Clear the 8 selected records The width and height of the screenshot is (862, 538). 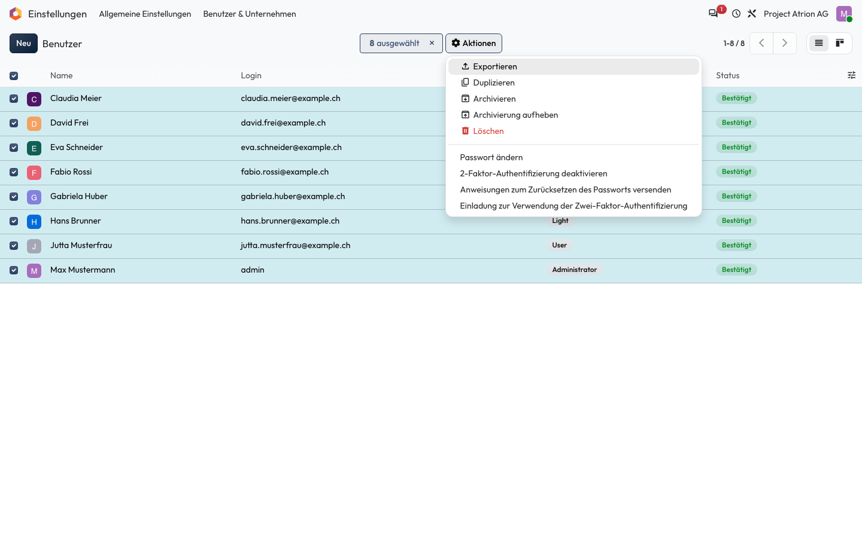(432, 43)
